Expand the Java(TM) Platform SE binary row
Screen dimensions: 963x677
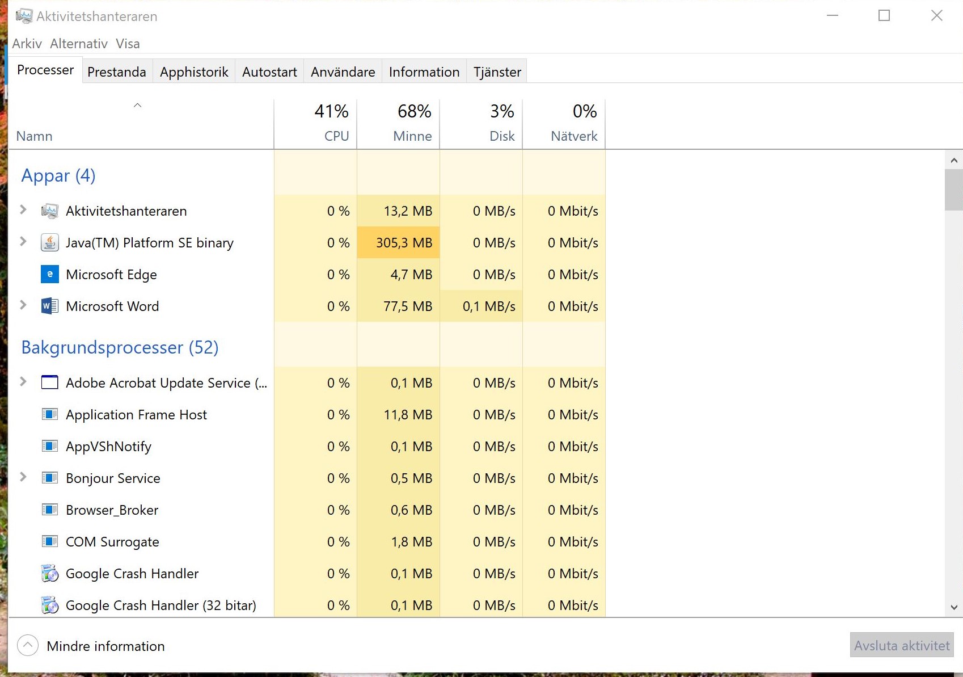click(23, 242)
